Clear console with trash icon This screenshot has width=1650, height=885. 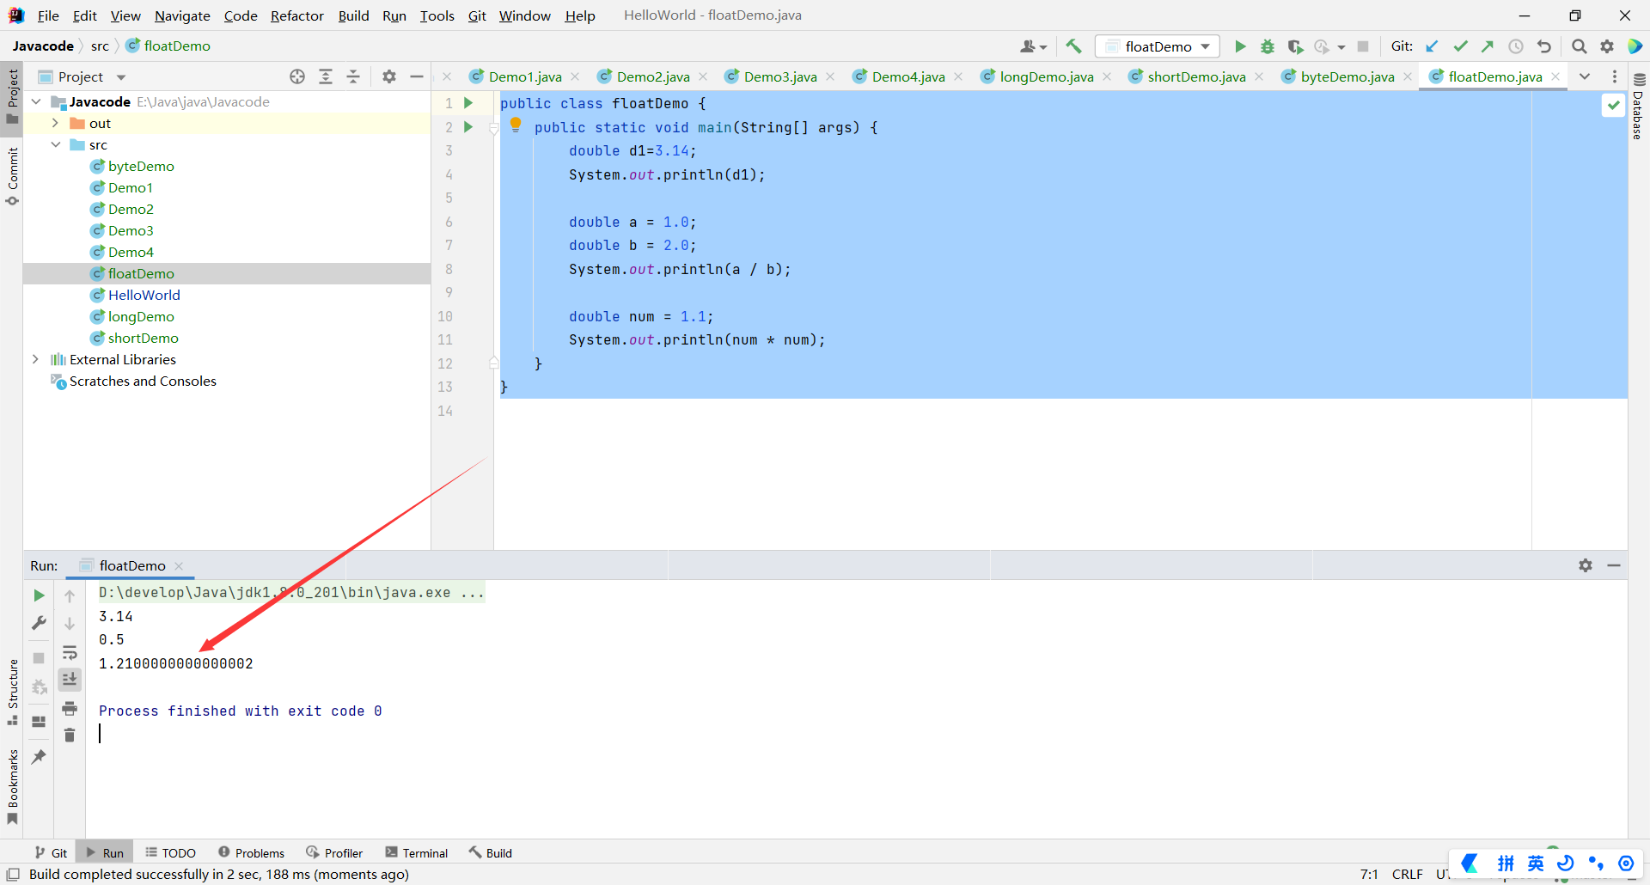70,735
